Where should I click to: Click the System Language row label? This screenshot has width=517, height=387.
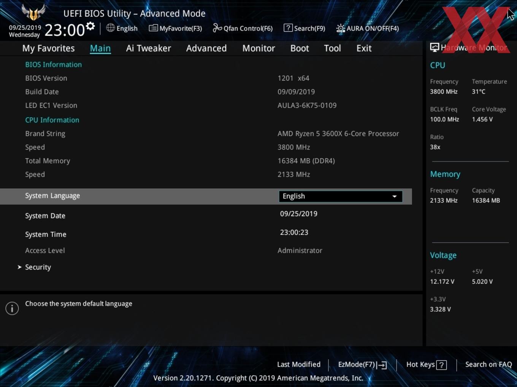pyautogui.click(x=52, y=196)
